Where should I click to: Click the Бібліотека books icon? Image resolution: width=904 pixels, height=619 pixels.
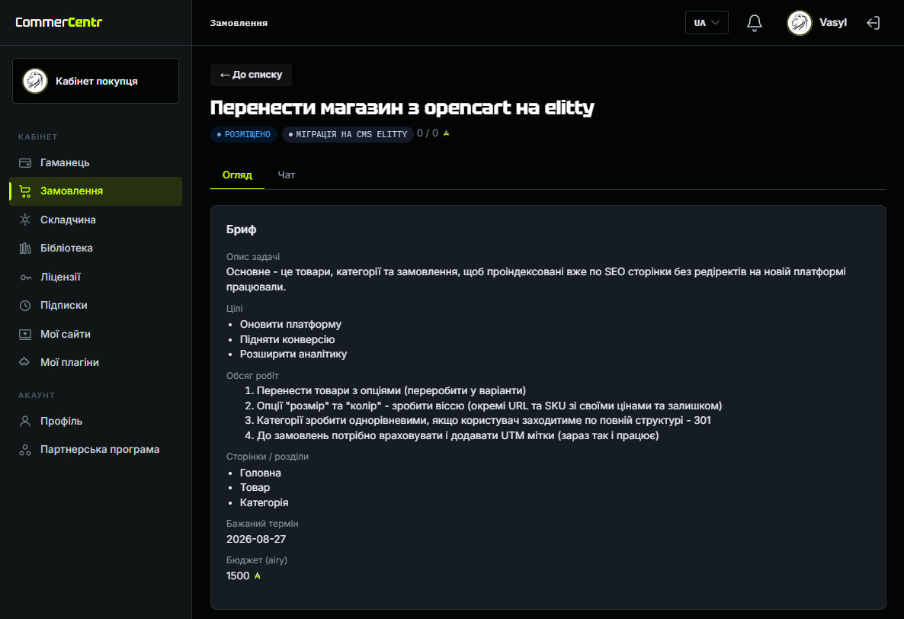point(25,249)
